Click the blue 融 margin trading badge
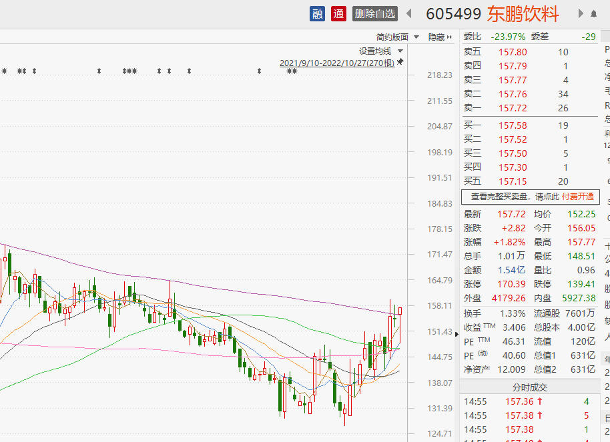The height and width of the screenshot is (442, 610). coord(317,13)
